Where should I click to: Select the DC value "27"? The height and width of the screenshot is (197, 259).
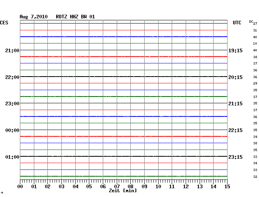(x=255, y=24)
